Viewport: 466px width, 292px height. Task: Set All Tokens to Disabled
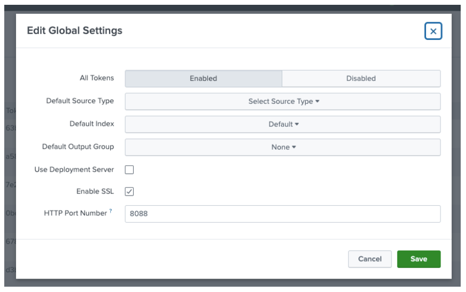pyautogui.click(x=361, y=78)
